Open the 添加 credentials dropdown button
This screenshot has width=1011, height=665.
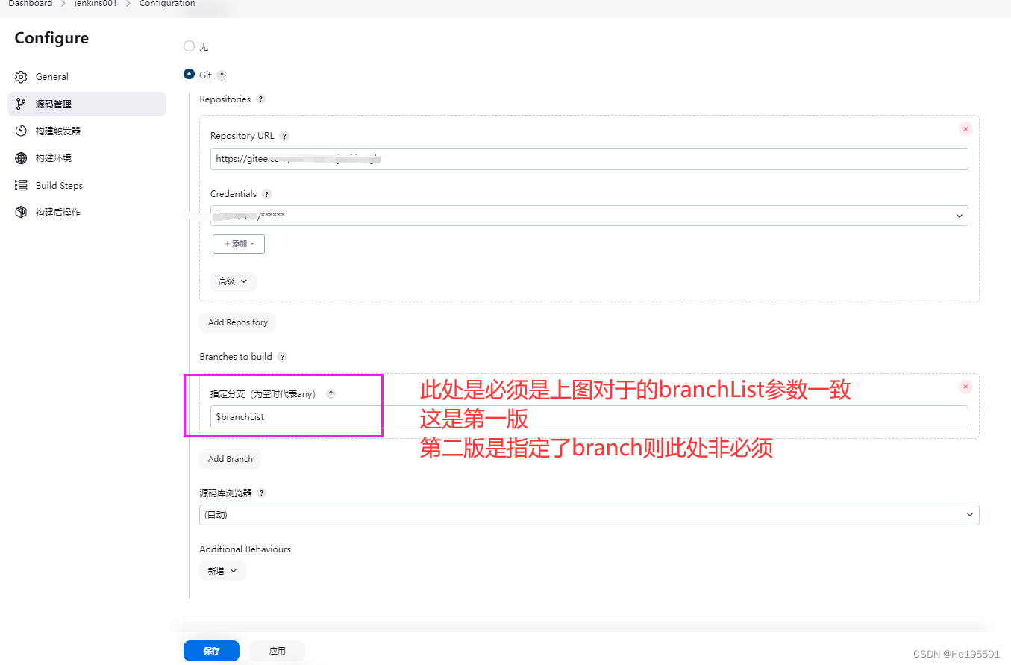[239, 244]
